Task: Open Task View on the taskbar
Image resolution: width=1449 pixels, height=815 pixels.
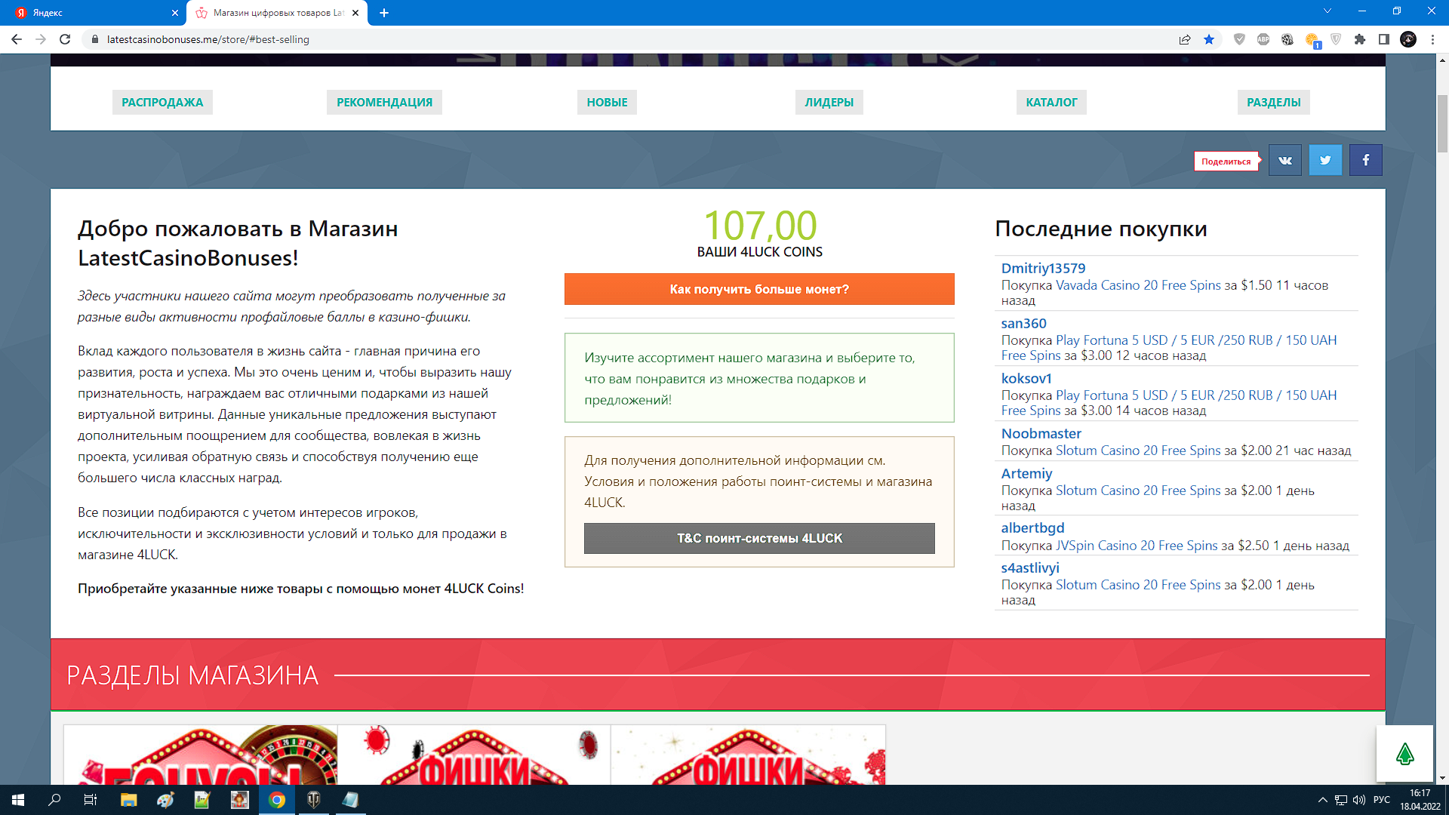Action: pyautogui.click(x=91, y=800)
